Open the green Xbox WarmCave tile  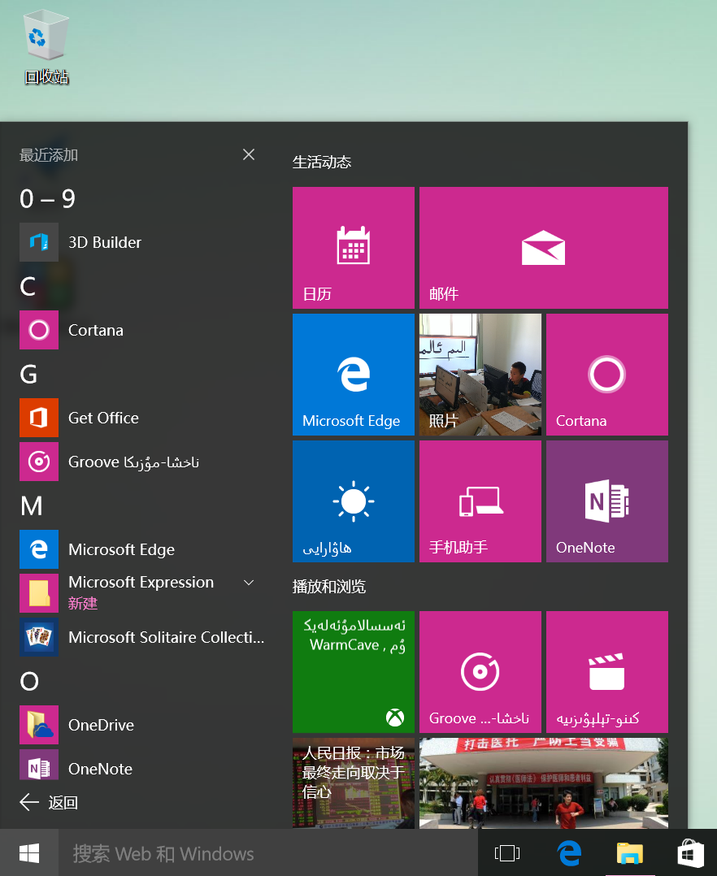pyautogui.click(x=353, y=671)
